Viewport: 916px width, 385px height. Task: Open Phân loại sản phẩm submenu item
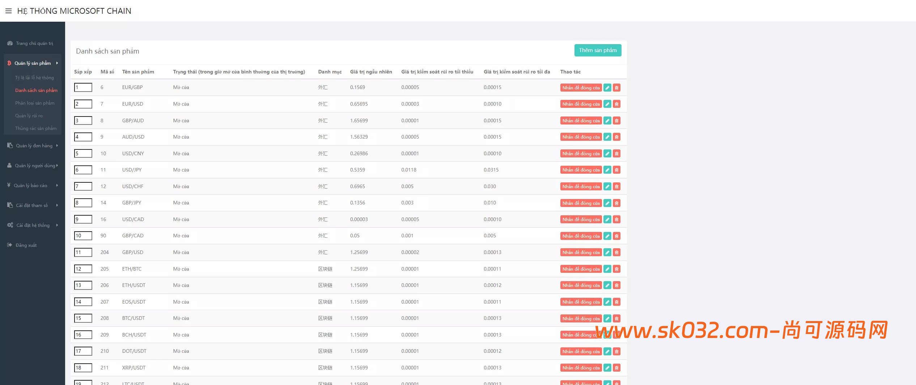(35, 103)
